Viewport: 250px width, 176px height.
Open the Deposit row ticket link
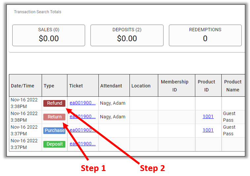tap(83, 144)
